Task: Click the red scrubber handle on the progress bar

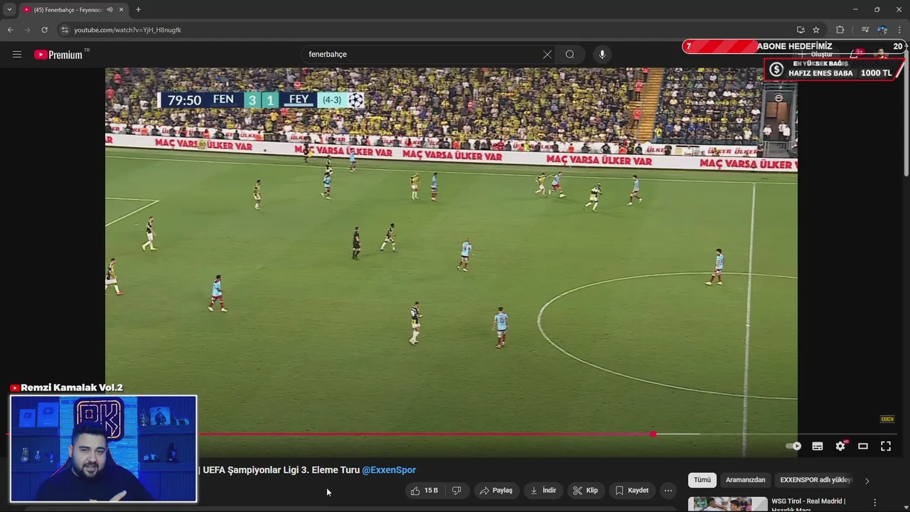Action: pyautogui.click(x=653, y=434)
